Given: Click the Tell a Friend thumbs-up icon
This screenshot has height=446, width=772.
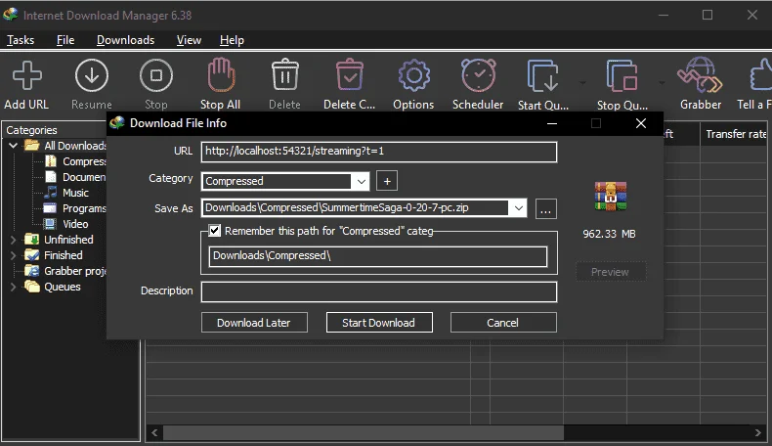Looking at the screenshot, I should point(761,75).
